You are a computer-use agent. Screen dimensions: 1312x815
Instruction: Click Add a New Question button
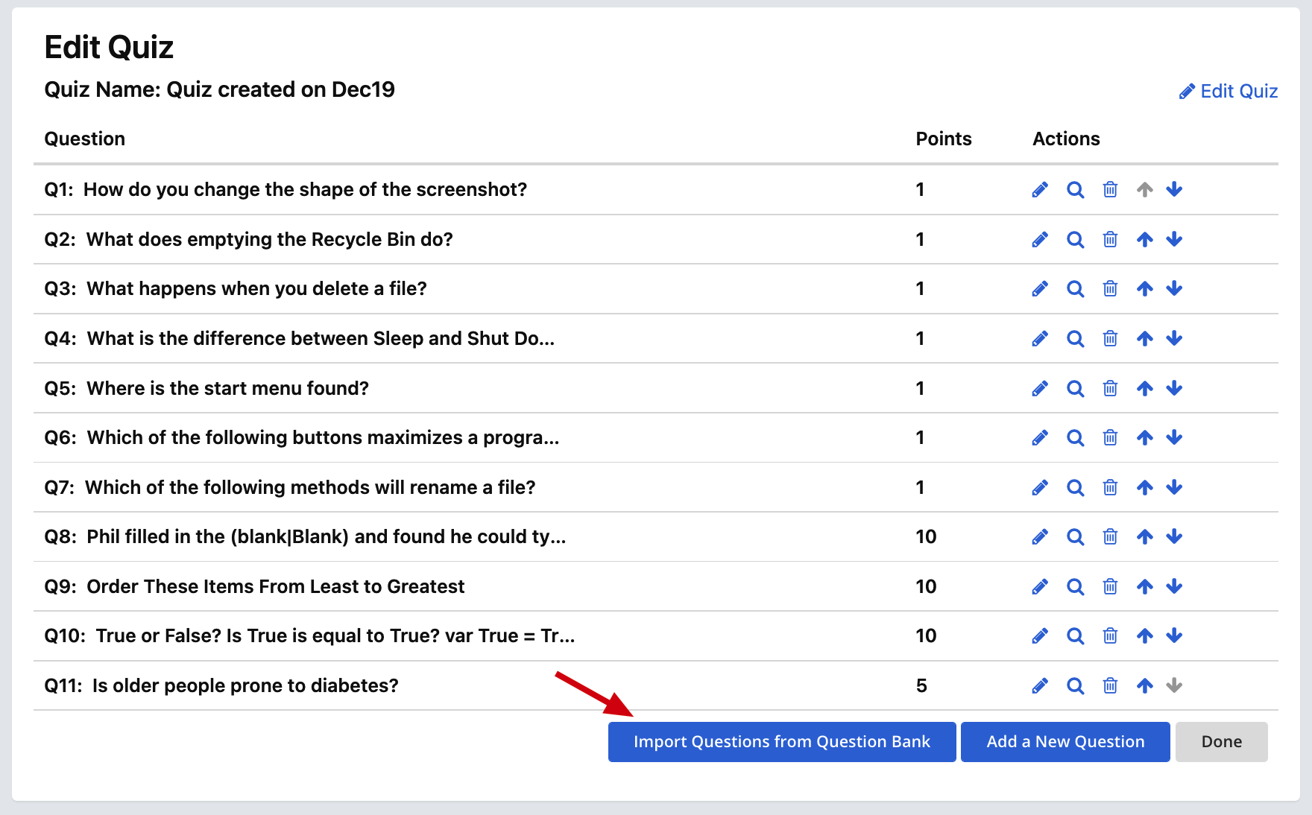tap(1065, 742)
